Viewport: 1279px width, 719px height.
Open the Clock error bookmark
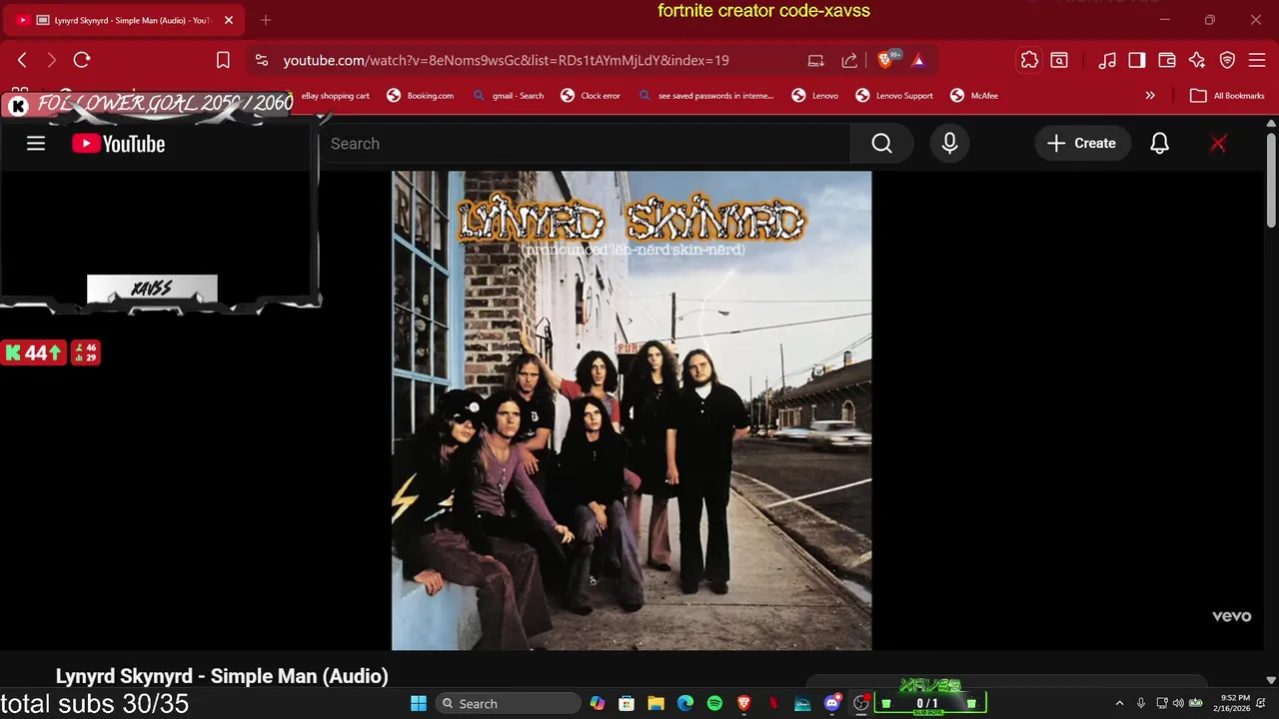pyautogui.click(x=591, y=96)
